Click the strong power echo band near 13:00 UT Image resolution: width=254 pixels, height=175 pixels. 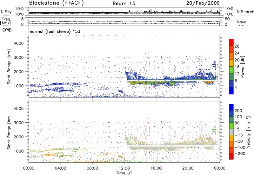[133, 83]
